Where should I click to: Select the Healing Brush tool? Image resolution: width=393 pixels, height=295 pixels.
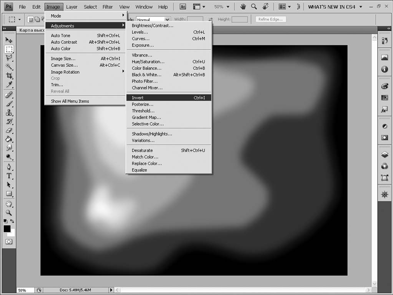pyautogui.click(x=9, y=95)
